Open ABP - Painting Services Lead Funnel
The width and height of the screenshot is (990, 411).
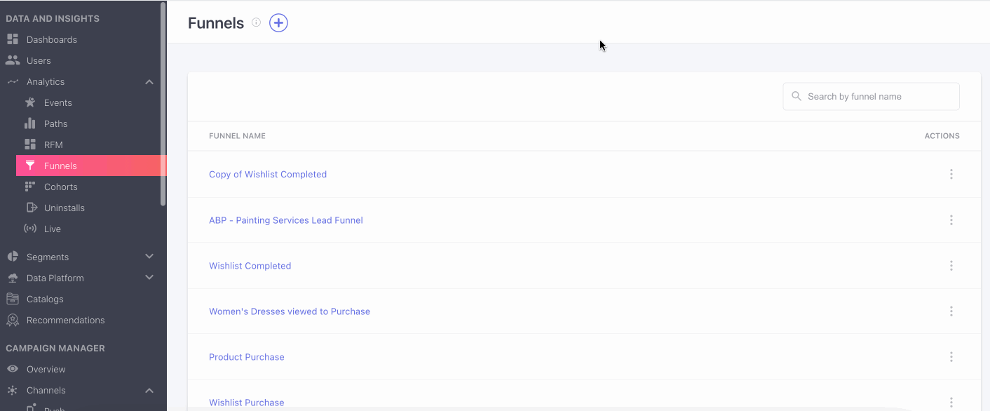pyautogui.click(x=286, y=220)
